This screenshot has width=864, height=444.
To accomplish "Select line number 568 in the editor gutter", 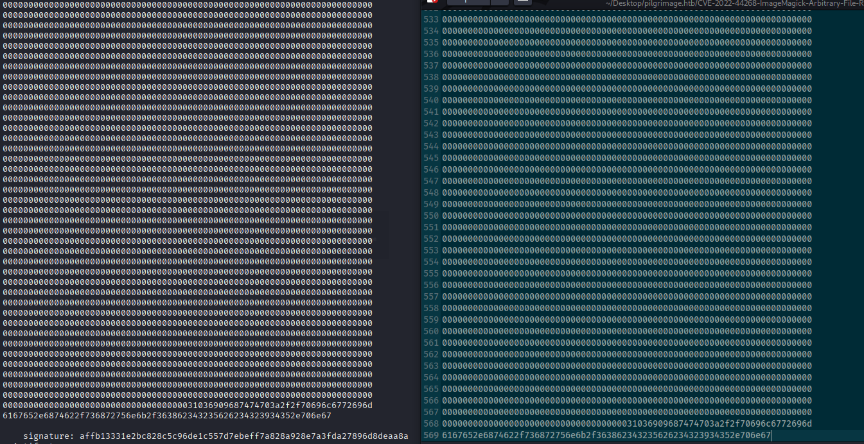I will point(431,423).
